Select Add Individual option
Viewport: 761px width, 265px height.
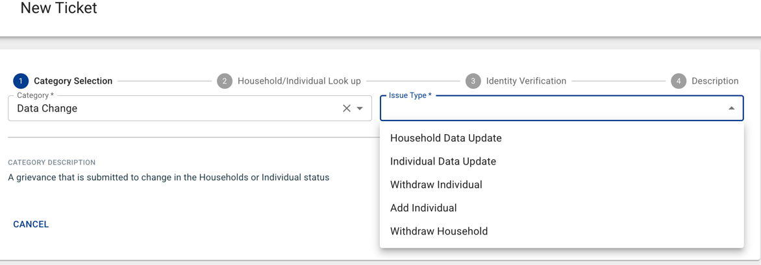pos(423,208)
